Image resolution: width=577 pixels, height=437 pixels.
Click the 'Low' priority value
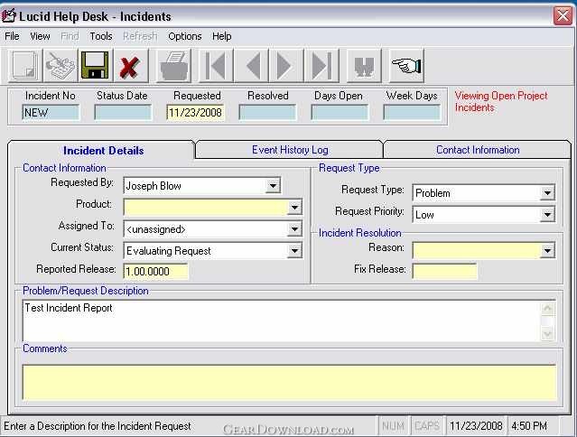[424, 215]
